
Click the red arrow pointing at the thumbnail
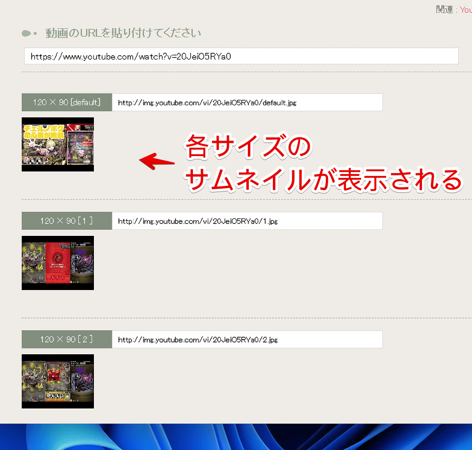tap(157, 160)
